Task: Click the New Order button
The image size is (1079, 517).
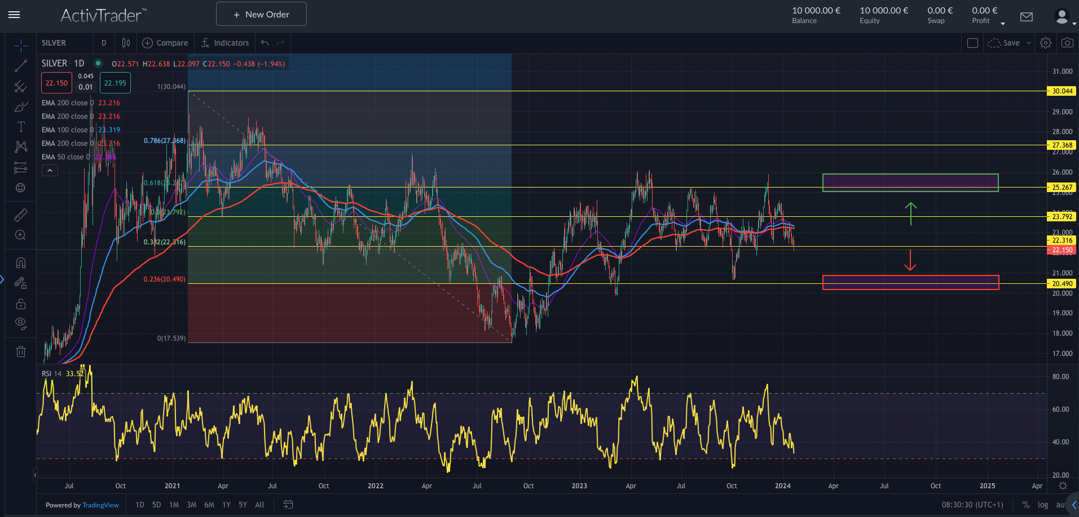Action: coord(261,14)
